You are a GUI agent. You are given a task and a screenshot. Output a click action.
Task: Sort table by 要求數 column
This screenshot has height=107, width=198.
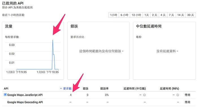coord(67,89)
